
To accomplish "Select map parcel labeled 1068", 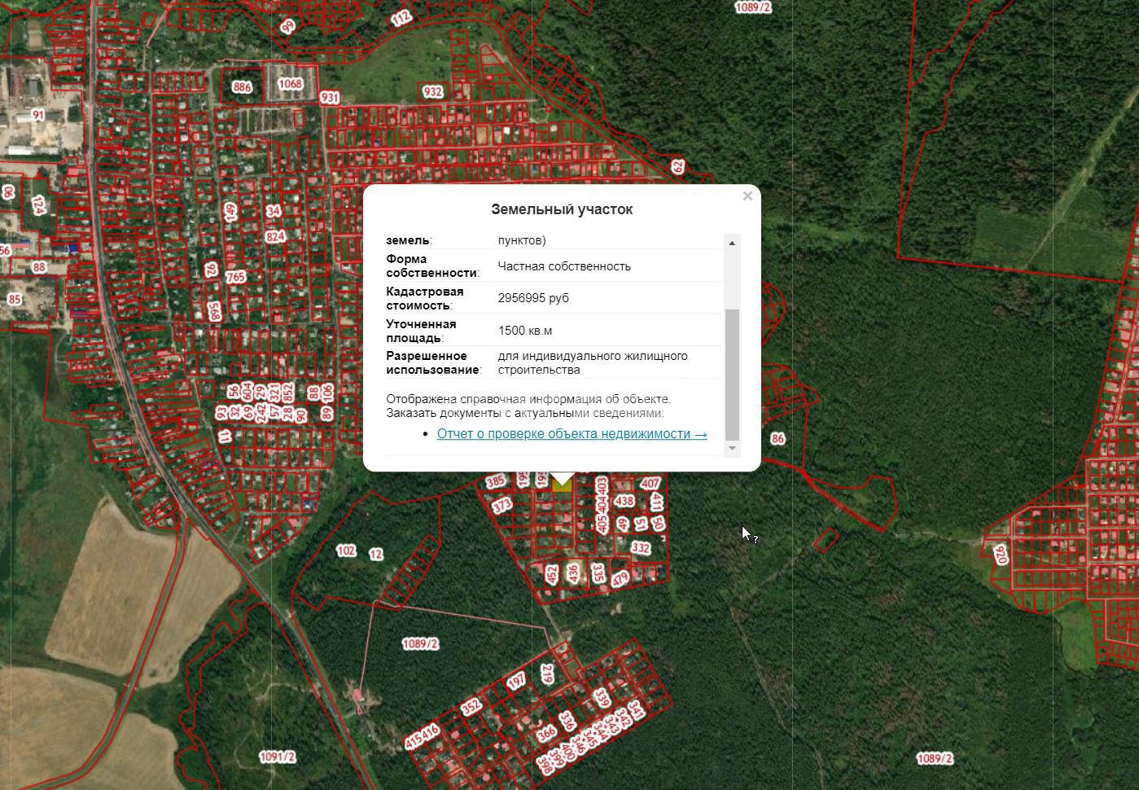I will pos(290,84).
